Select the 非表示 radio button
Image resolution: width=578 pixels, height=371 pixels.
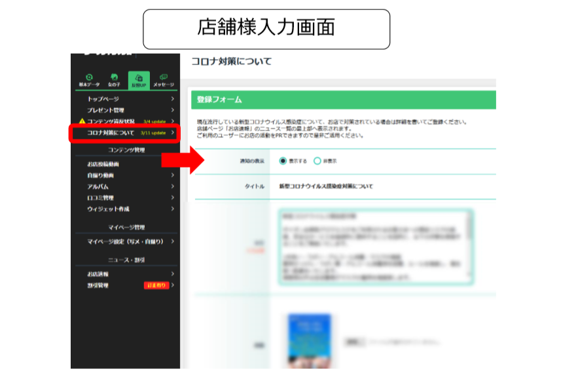317,161
